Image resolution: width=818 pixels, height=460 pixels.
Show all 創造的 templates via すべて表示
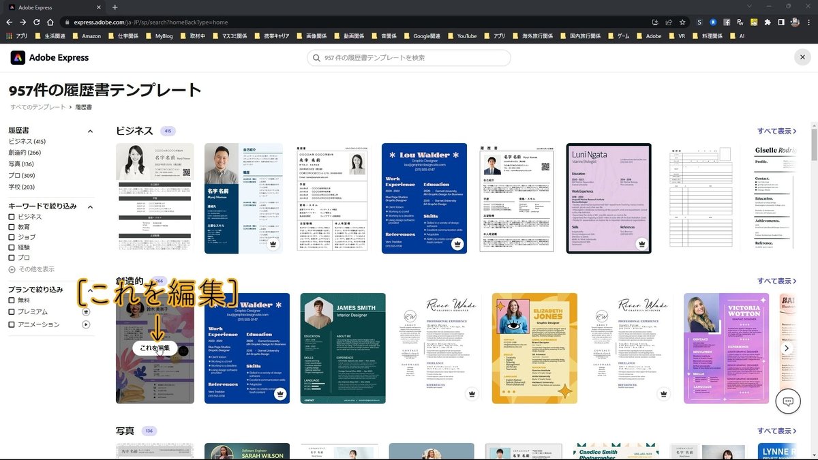(776, 281)
